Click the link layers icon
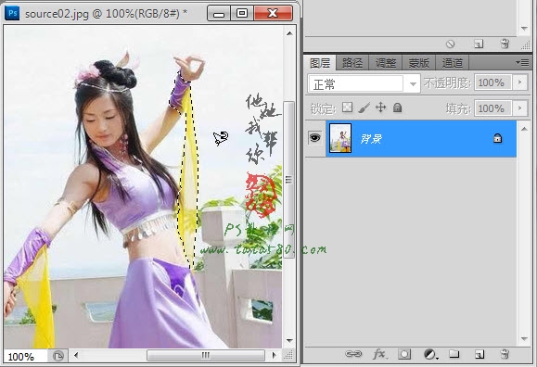Viewport: 537px width, 367px height. [x=353, y=354]
